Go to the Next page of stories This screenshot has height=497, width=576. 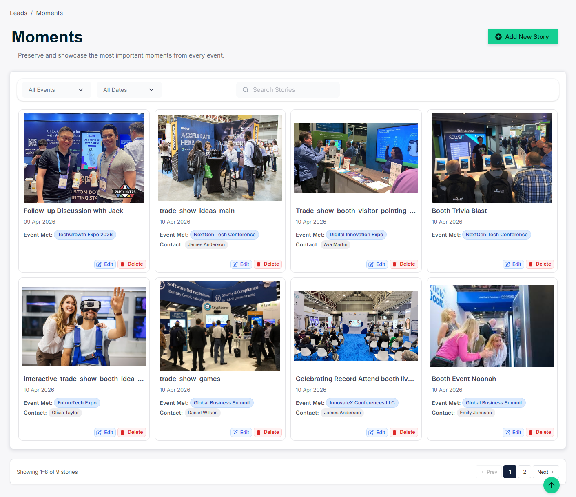click(545, 472)
